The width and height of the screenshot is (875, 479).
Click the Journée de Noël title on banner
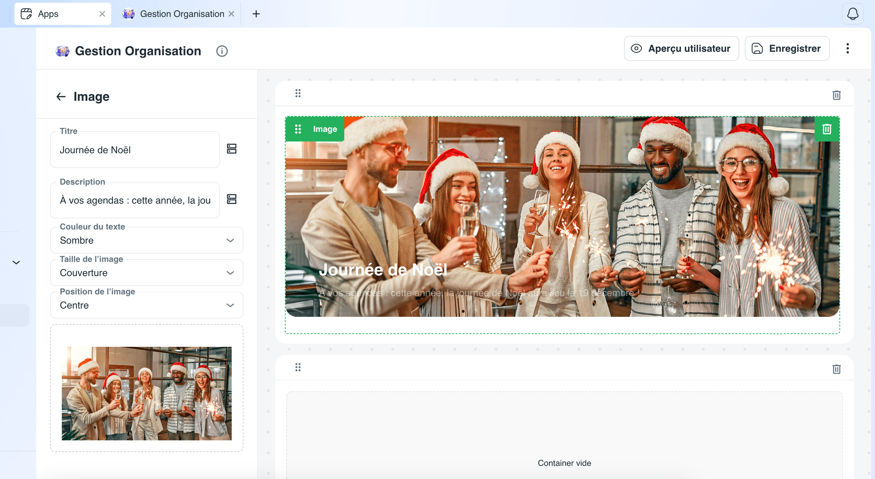tap(383, 270)
